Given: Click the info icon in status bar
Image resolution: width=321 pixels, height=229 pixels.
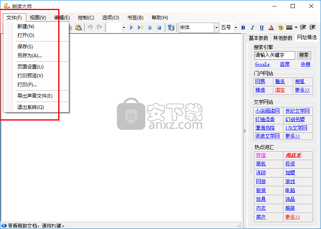Looking at the screenshot, I should [x=4, y=225].
